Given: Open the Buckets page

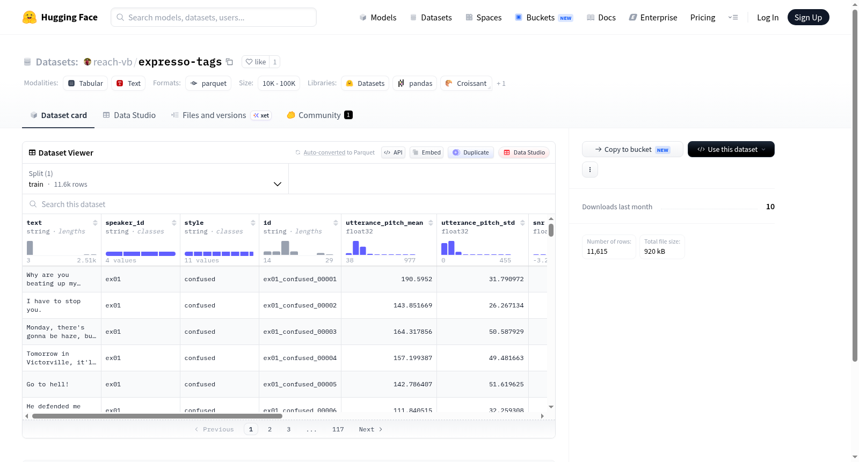Looking at the screenshot, I should click(544, 17).
